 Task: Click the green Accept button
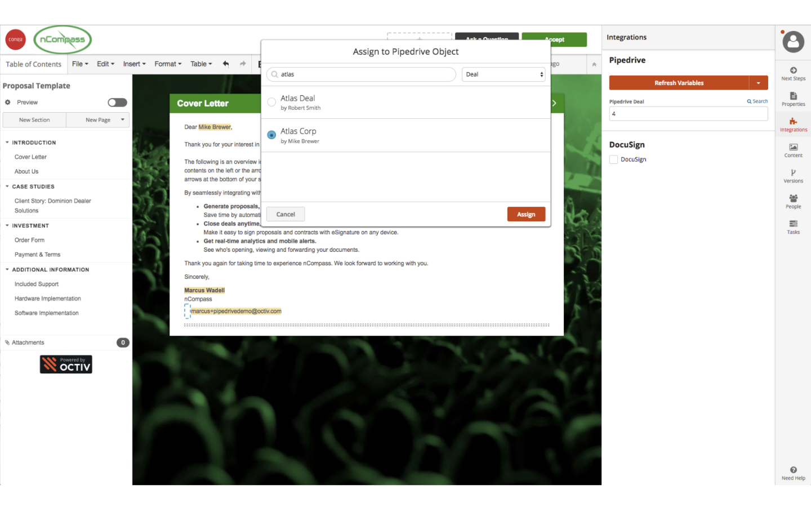click(x=554, y=39)
